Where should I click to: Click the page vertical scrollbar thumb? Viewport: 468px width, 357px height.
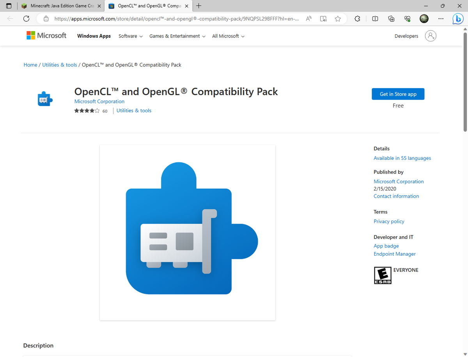465,82
